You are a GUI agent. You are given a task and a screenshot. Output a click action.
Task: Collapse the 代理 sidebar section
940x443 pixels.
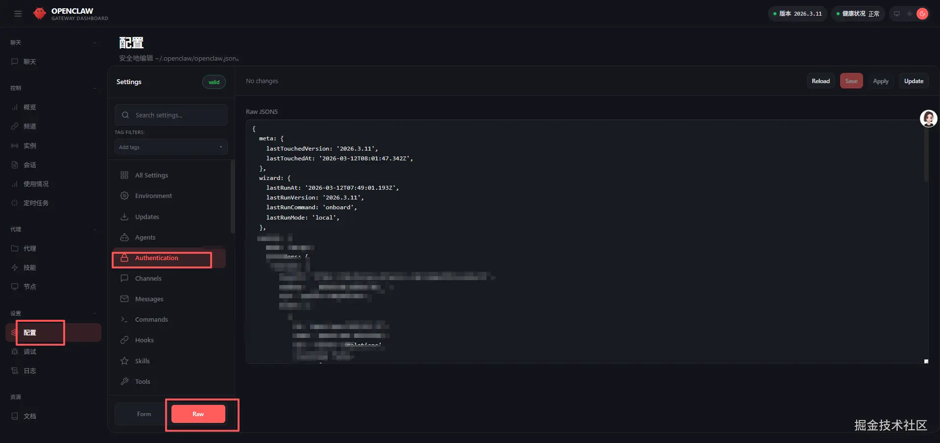point(95,229)
